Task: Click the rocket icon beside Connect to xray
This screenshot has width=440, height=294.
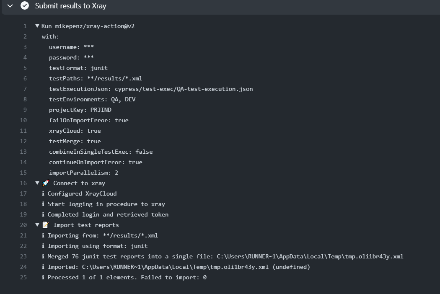Action: point(45,183)
